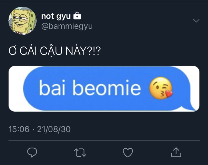Click the @bammiegyu handle
Image resolution: width=208 pixels, height=165 pixels.
click(x=67, y=26)
